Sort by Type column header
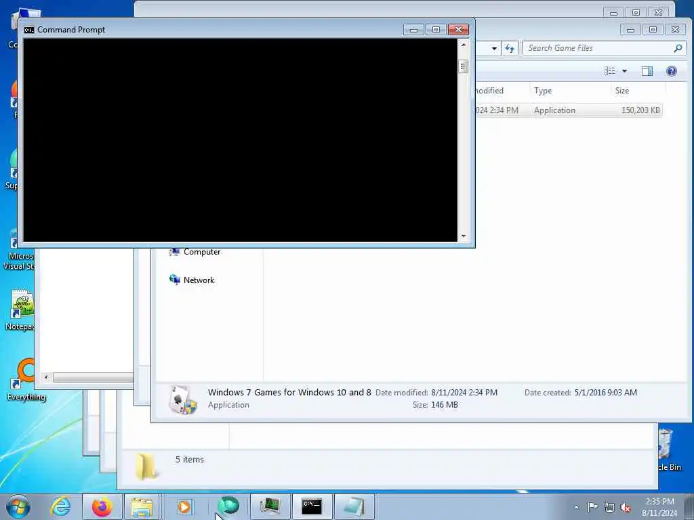Screen dimensions: 694x520 click(x=570, y=91)
